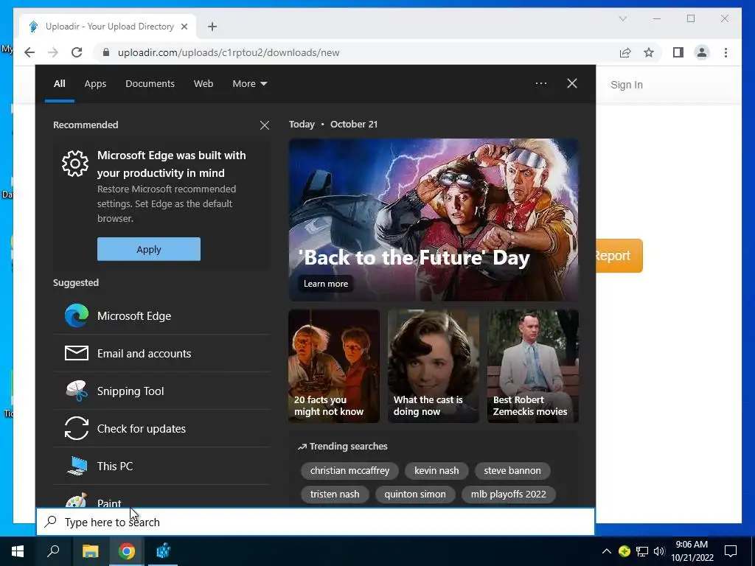The height and width of the screenshot is (566, 755).
Task: Open Chrome tab search chevron
Action: tap(622, 18)
